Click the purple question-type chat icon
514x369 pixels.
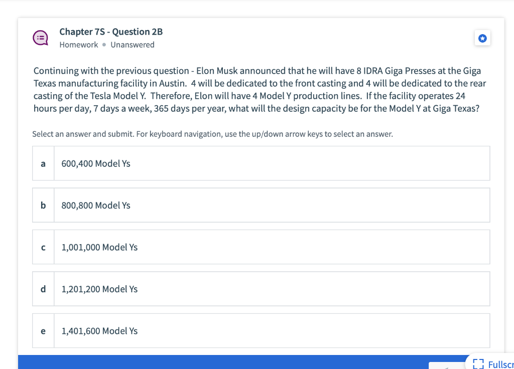tap(41, 38)
